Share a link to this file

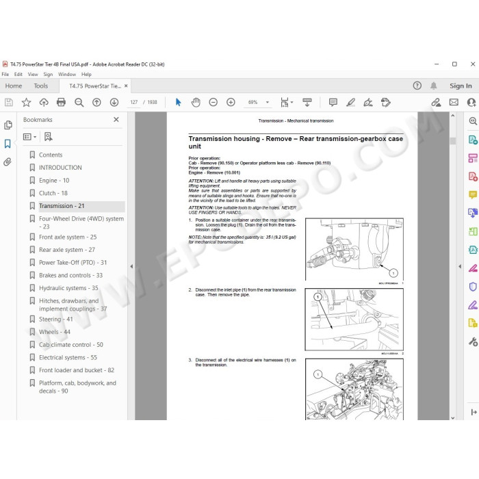436,103
